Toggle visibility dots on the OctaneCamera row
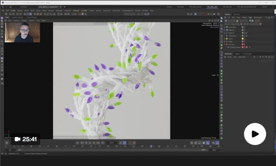This screenshot has height=166, width=276. coord(245,47)
